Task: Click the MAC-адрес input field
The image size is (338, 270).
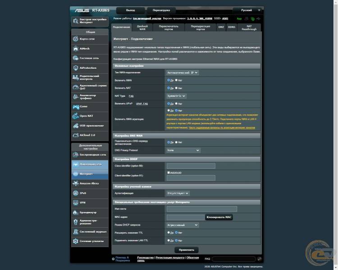Action: (x=185, y=217)
